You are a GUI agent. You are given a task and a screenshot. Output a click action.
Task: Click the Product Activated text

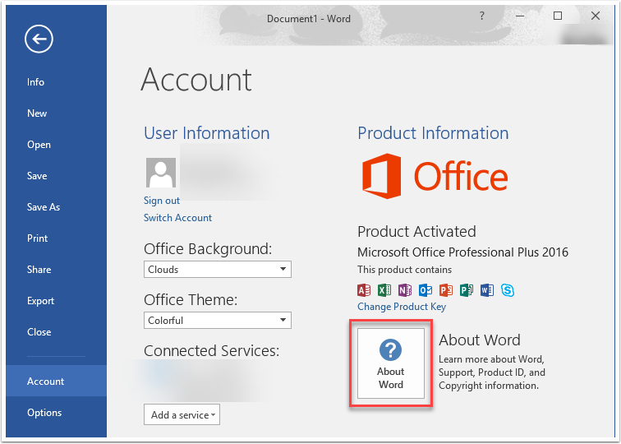point(416,232)
